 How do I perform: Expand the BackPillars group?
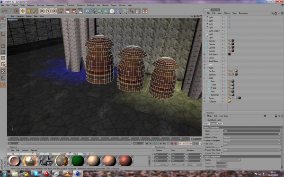[204, 61]
